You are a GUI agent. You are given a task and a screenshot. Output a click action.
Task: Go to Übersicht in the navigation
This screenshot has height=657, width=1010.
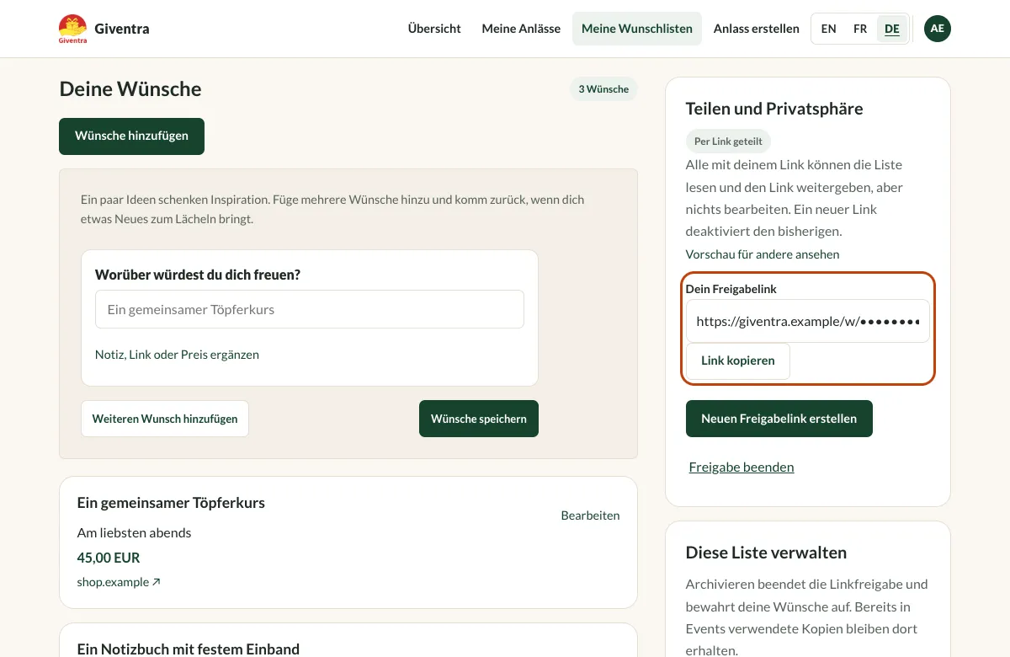pyautogui.click(x=434, y=29)
